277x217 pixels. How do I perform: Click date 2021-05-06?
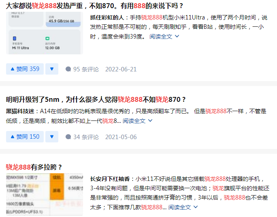click(x=121, y=137)
